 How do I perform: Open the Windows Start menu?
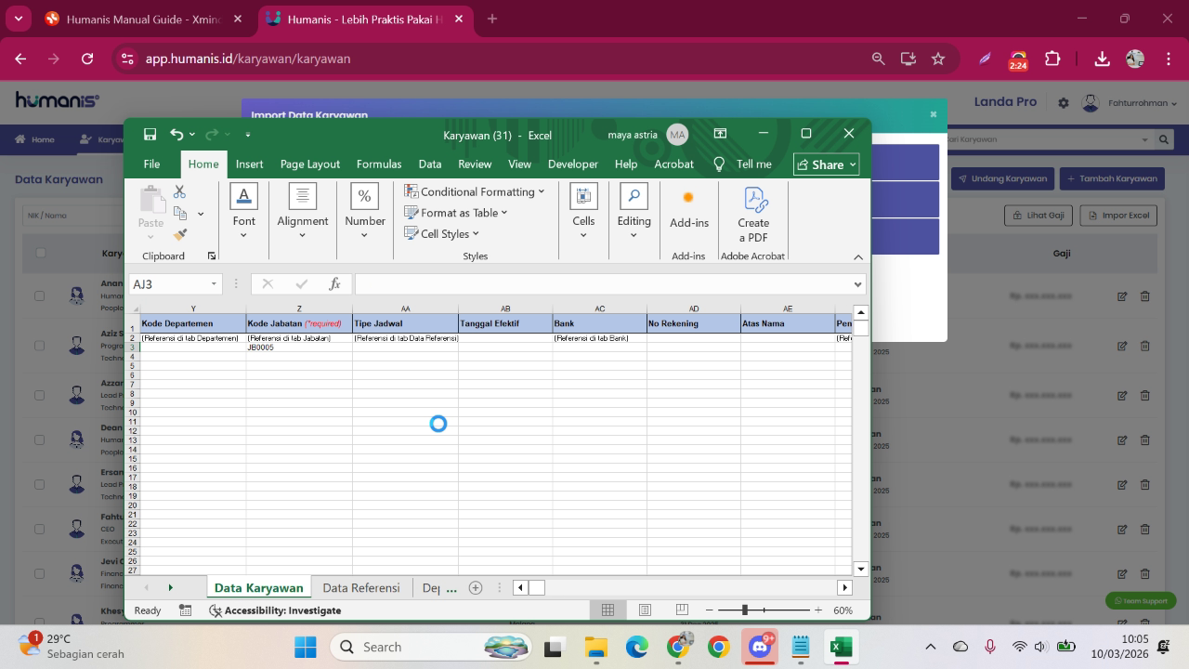[x=305, y=647]
